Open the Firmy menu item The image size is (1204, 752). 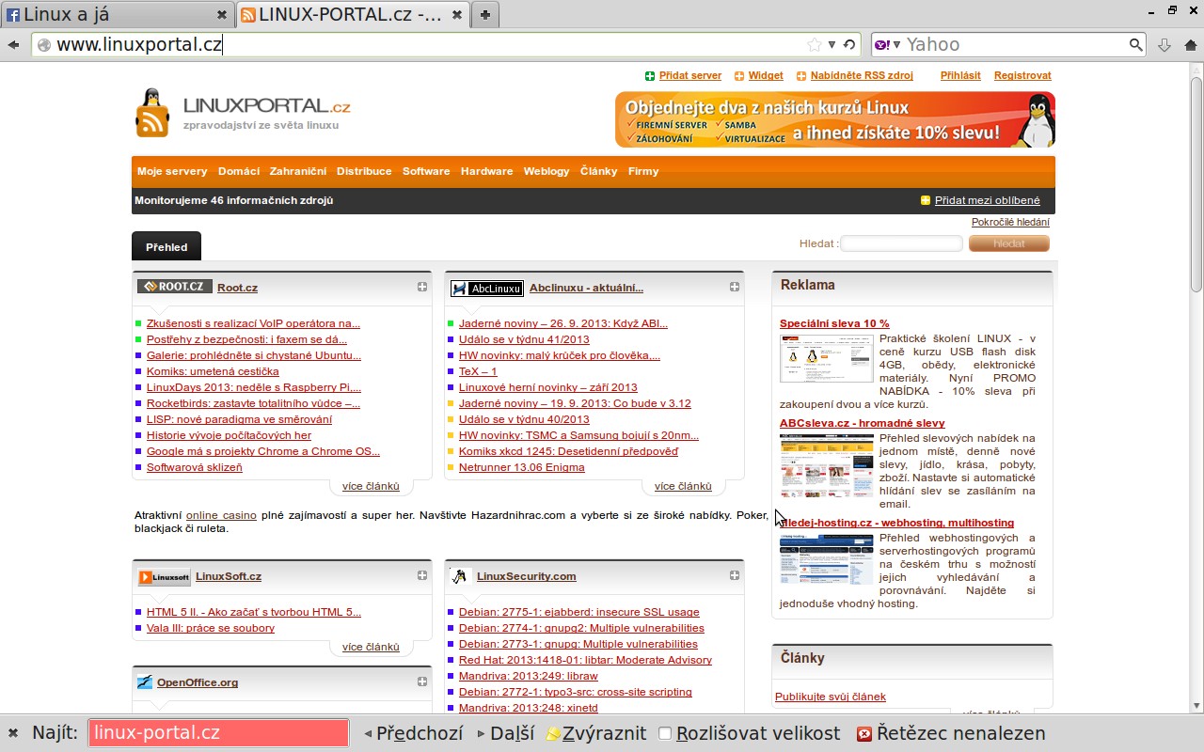pos(643,171)
